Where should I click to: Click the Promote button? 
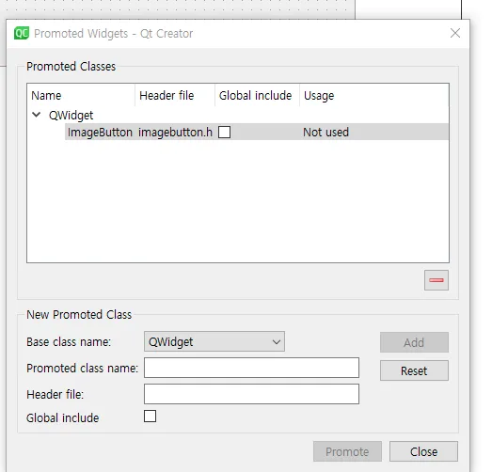[347, 451]
